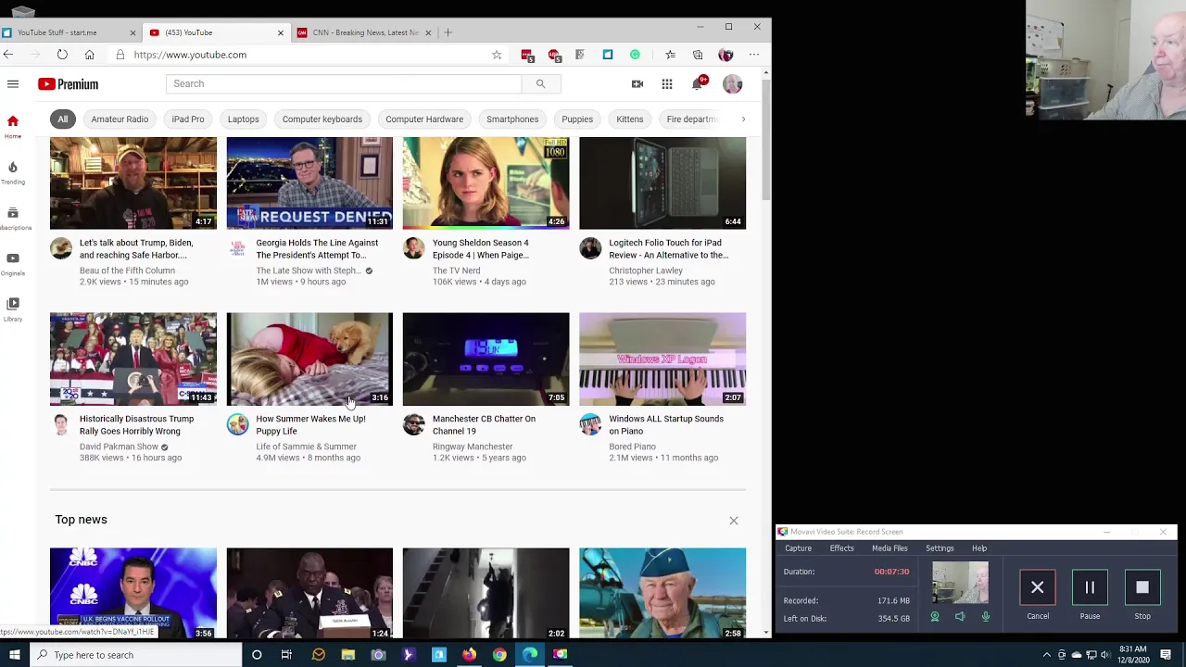
Task: Go back with the browser back arrow
Action: [8, 55]
